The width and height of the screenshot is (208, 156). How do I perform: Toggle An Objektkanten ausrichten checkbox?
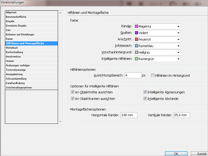(x=73, y=99)
